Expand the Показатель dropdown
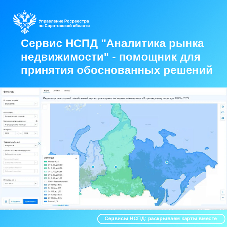 pyautogui.click(x=20, y=116)
